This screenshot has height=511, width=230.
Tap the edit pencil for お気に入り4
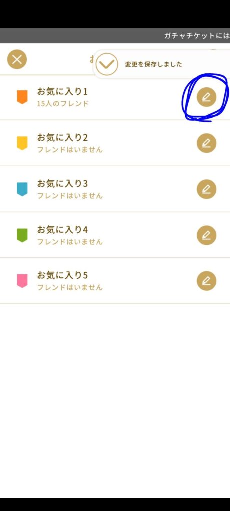pos(206,235)
